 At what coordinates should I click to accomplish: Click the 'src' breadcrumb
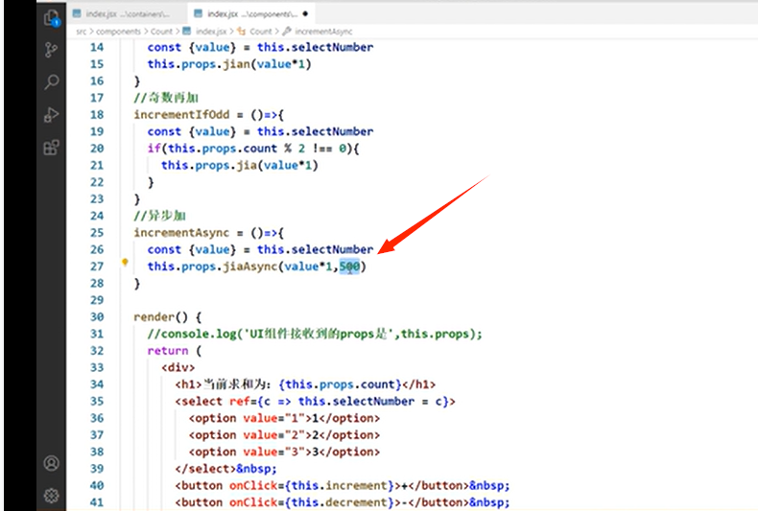pos(81,32)
